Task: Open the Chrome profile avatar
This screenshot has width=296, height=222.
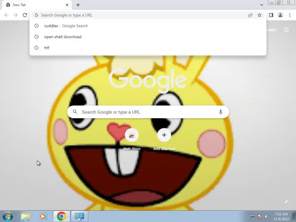Action: click(x=280, y=15)
